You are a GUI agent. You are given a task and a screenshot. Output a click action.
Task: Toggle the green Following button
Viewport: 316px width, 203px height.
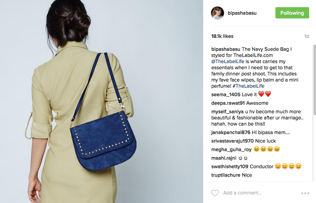point(292,13)
